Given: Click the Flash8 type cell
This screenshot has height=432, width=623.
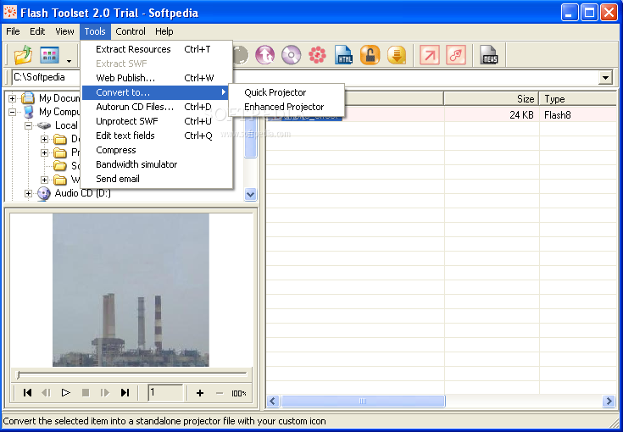Looking at the screenshot, I should coord(558,115).
